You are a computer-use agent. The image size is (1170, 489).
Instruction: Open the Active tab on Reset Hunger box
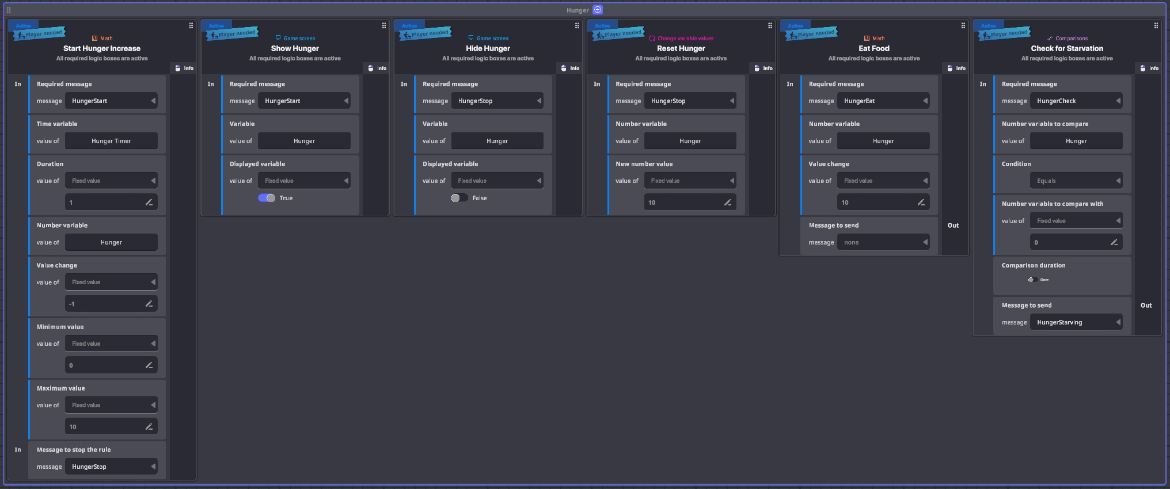click(602, 26)
